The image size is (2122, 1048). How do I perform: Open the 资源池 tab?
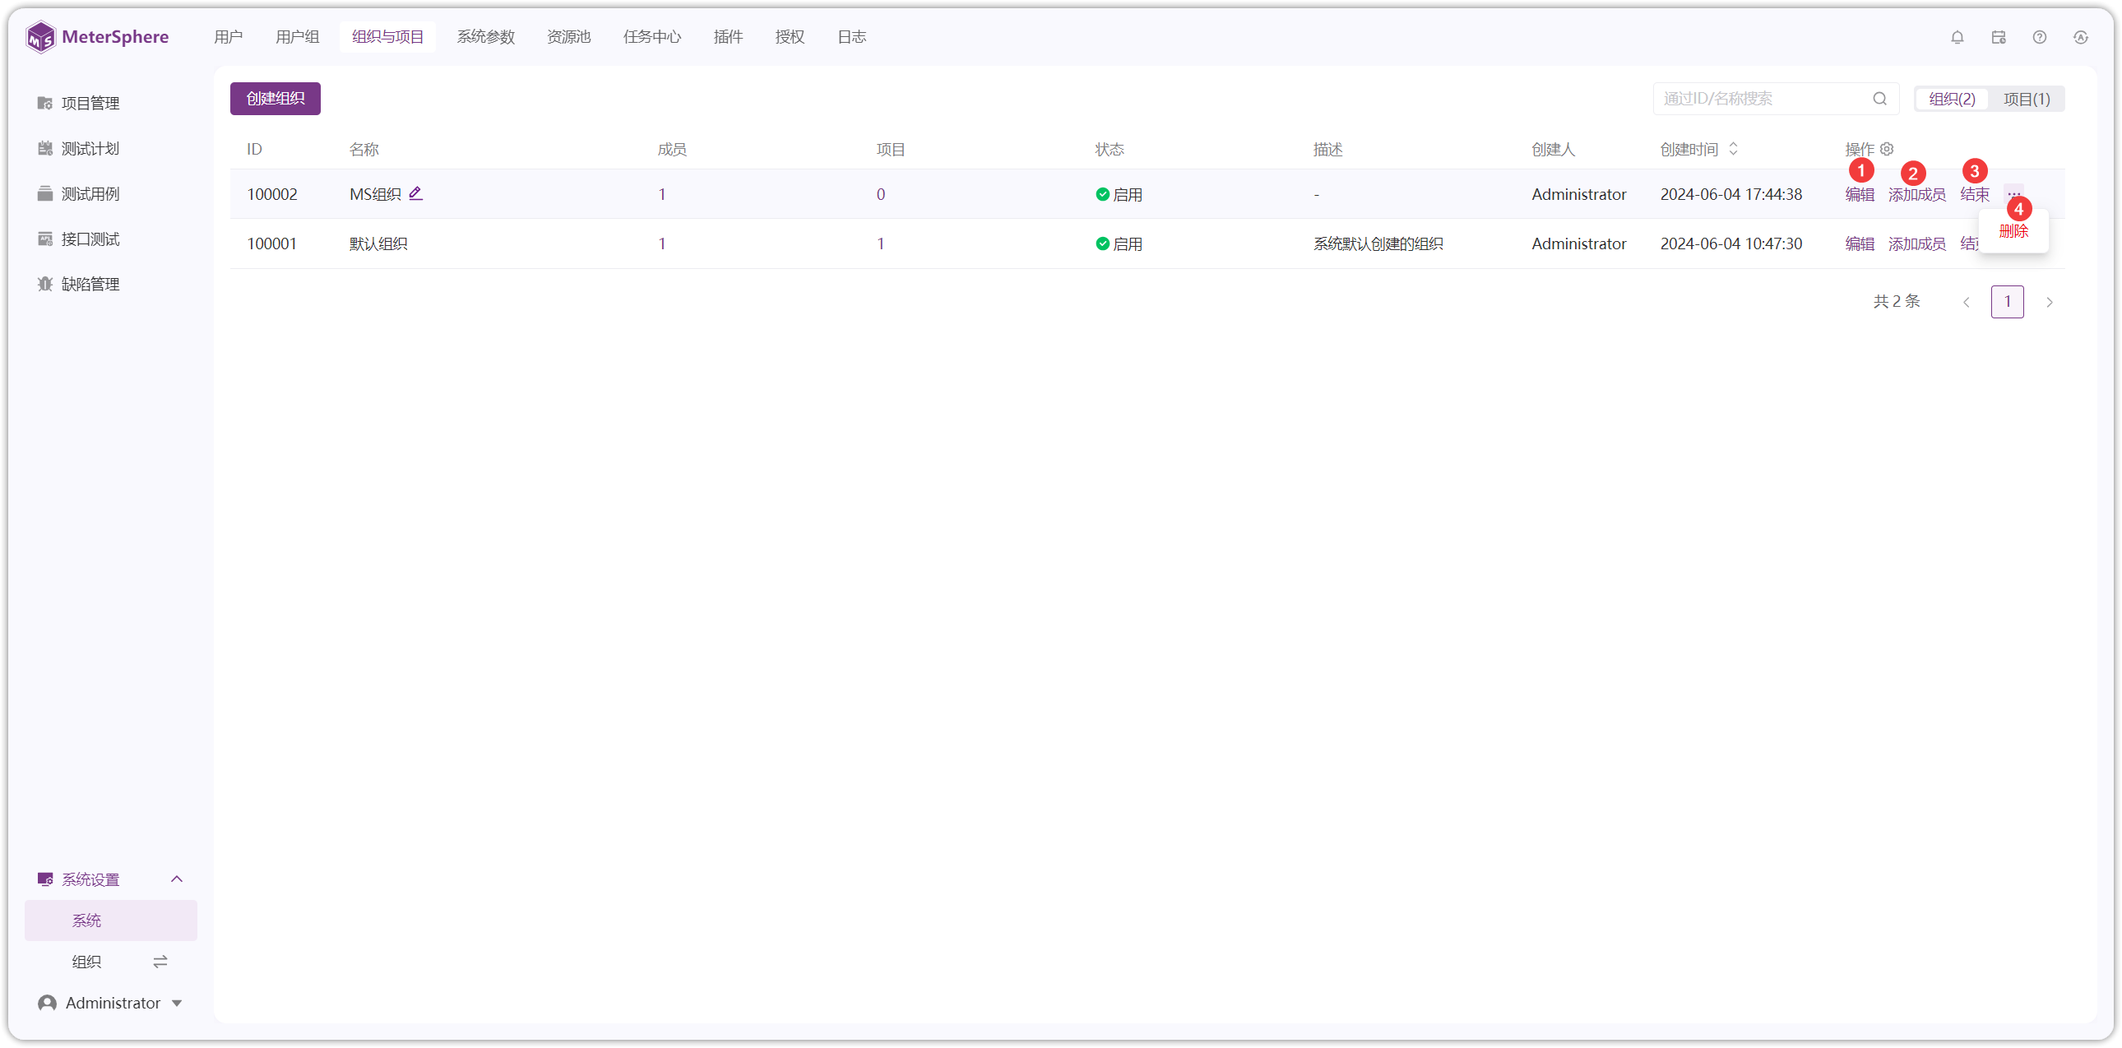[x=569, y=37]
